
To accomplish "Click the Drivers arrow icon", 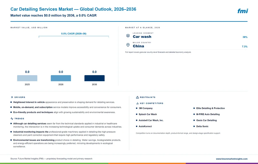I will (12, 97).
